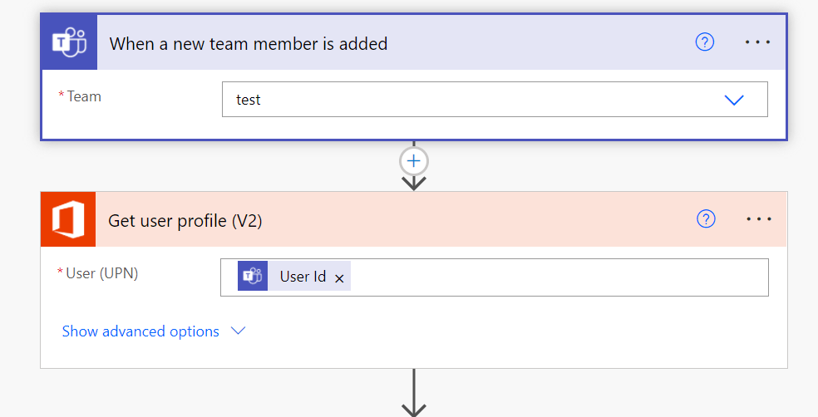Remove the User Id token with its x
Viewport: 818px width, 417px height.
pyautogui.click(x=339, y=278)
